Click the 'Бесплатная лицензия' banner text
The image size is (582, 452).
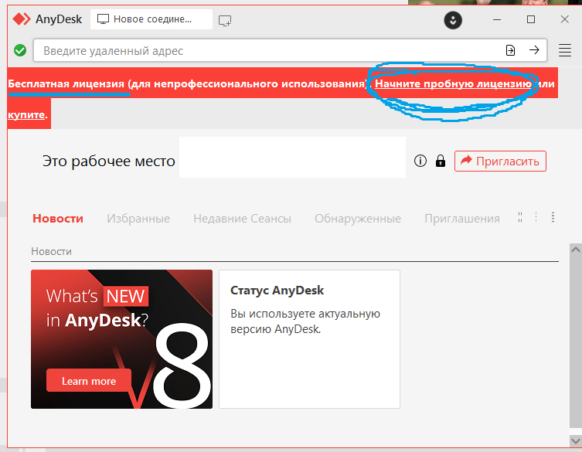coord(66,84)
